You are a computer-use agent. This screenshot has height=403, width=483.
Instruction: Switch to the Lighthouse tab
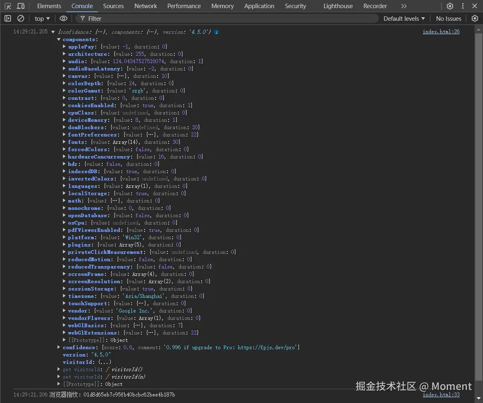[338, 6]
